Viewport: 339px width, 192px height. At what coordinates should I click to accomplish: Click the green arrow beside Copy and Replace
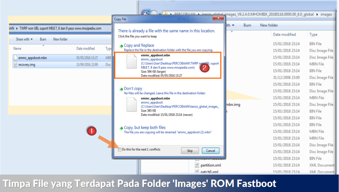[121, 46]
